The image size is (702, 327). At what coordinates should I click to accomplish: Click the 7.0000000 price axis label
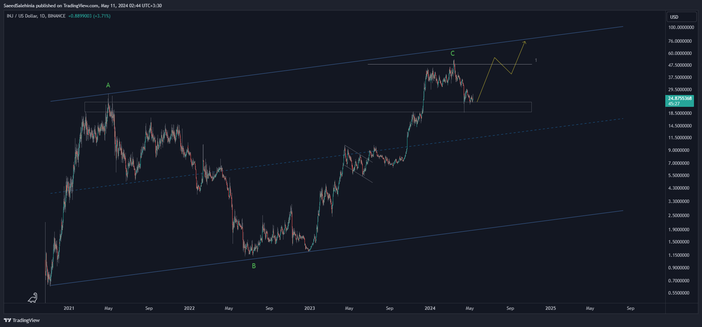coord(679,163)
